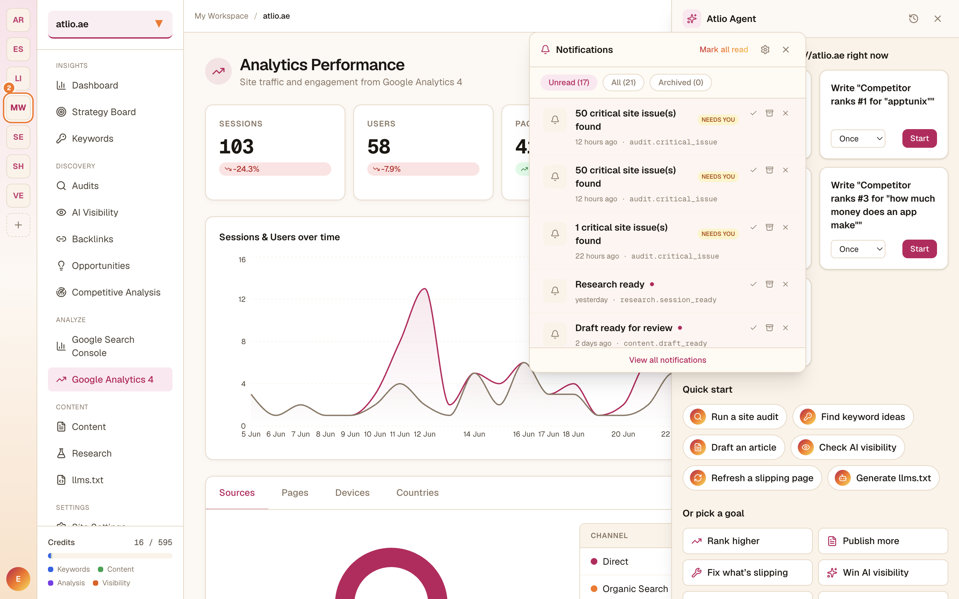This screenshot has height=599, width=959.
Task: Show All (21) notifications
Action: point(623,83)
